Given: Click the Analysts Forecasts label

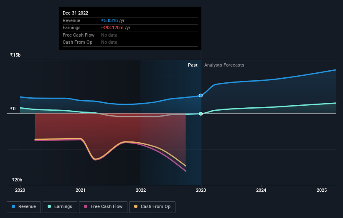Looking at the screenshot, I should coord(224,65).
